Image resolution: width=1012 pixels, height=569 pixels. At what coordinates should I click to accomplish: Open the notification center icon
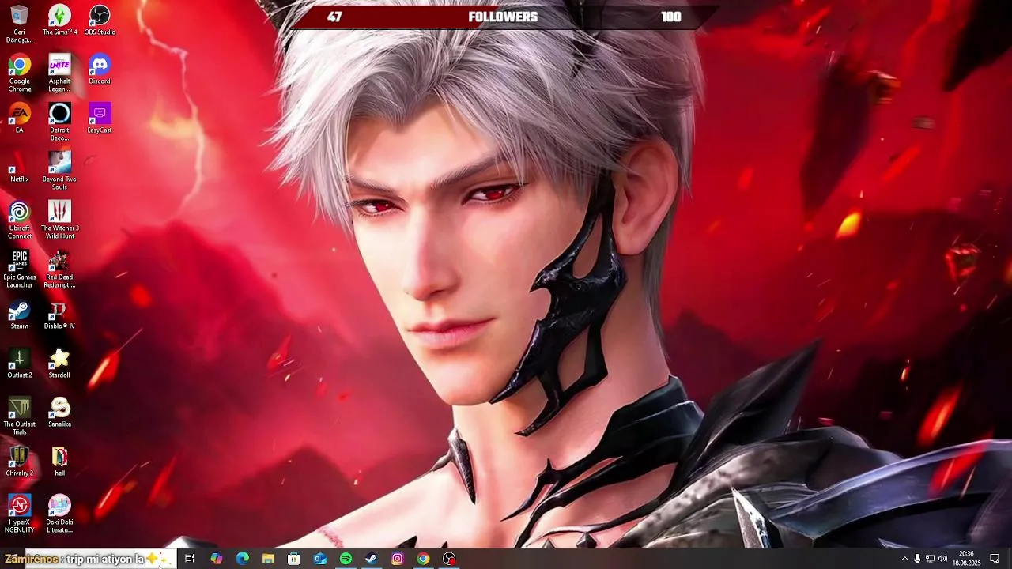point(995,559)
